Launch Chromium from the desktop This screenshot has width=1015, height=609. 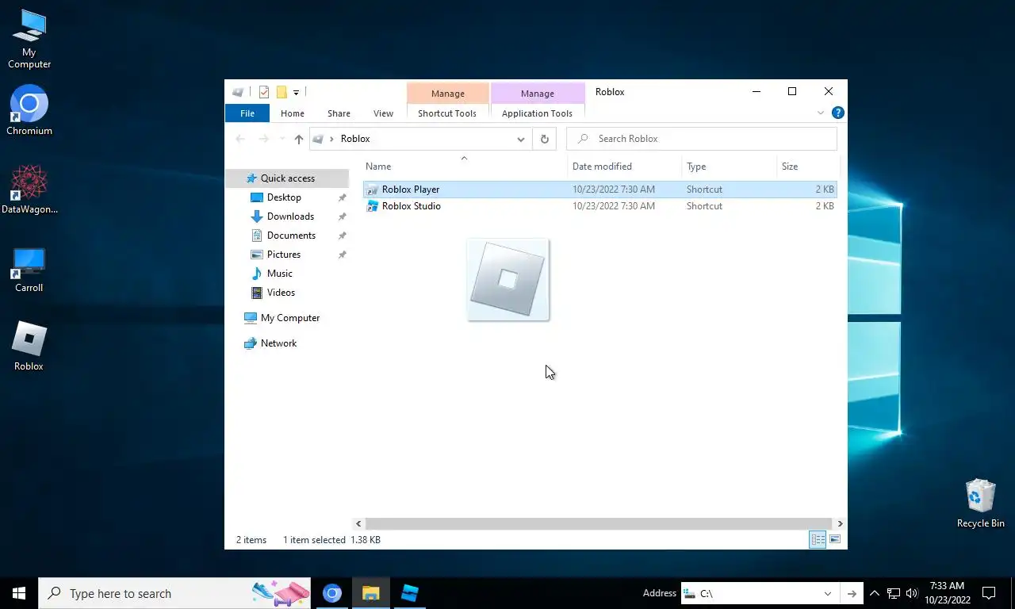pyautogui.click(x=29, y=110)
